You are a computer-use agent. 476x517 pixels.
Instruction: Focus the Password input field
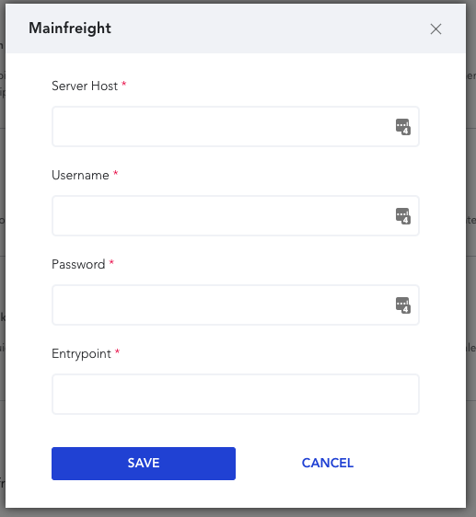tap(236, 305)
